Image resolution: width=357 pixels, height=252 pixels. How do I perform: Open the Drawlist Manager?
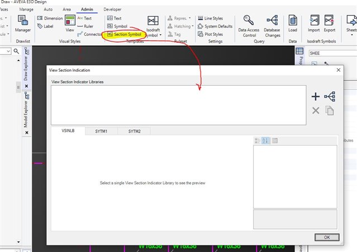point(23,24)
